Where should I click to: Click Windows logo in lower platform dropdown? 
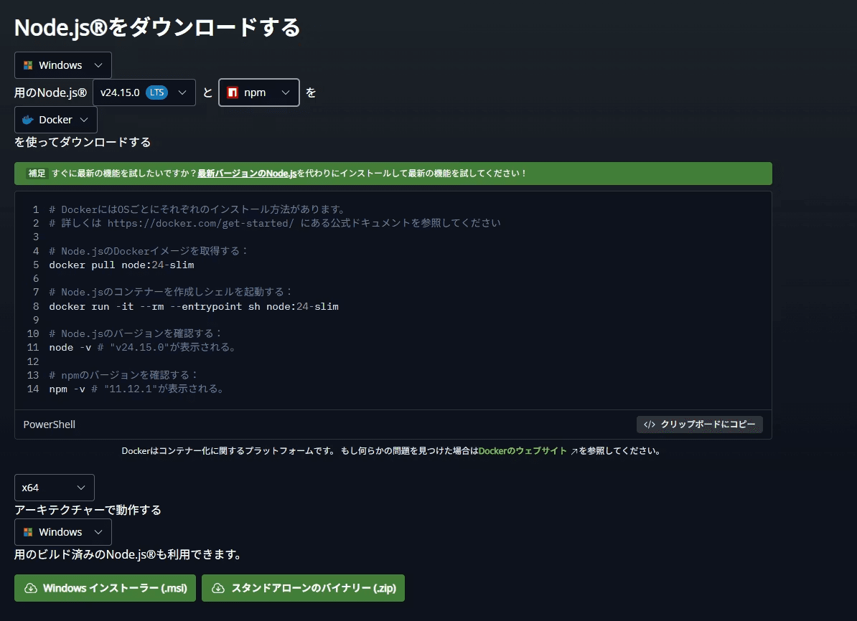(28, 532)
